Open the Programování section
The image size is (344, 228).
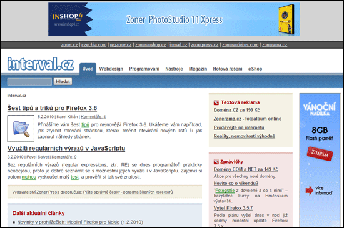coord(144,69)
